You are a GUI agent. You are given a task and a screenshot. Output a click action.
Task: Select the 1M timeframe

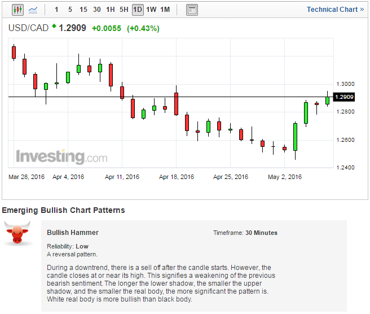pos(165,10)
